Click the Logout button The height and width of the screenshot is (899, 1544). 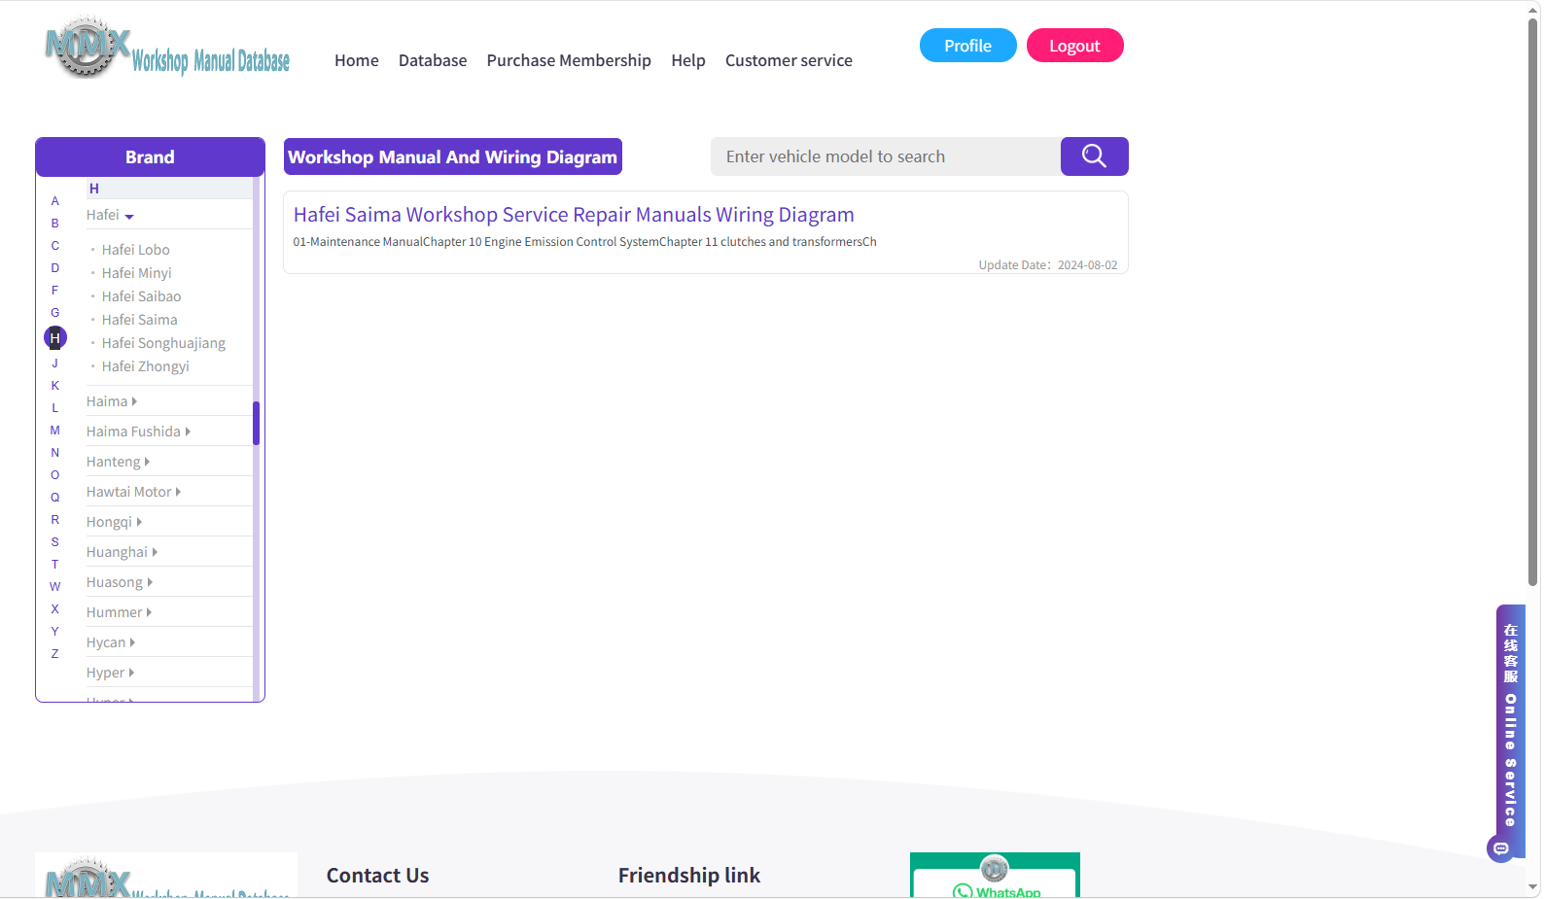click(x=1074, y=46)
